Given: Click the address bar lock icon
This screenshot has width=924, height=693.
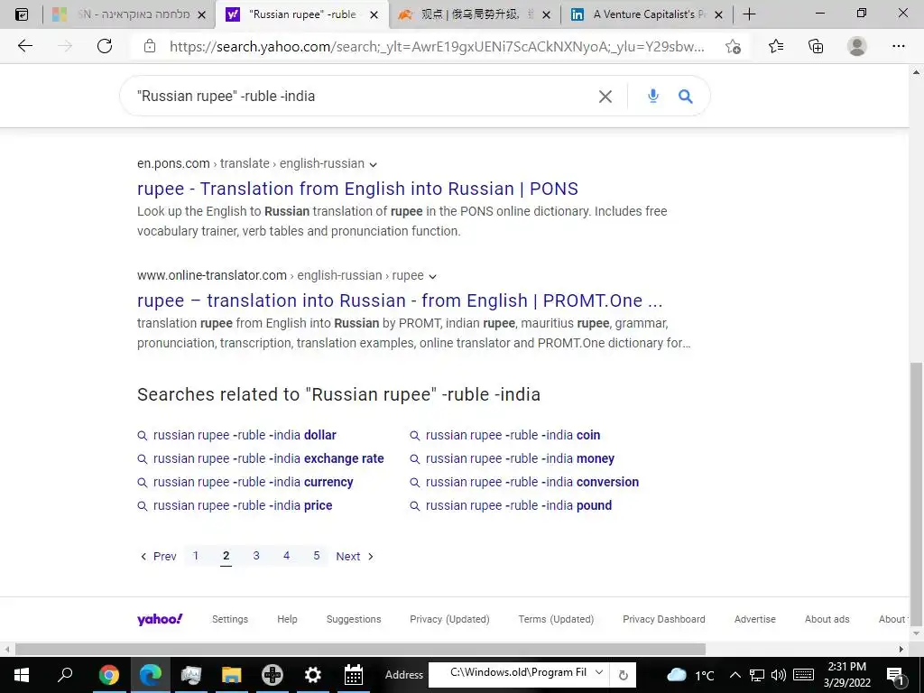Looking at the screenshot, I should click(150, 46).
